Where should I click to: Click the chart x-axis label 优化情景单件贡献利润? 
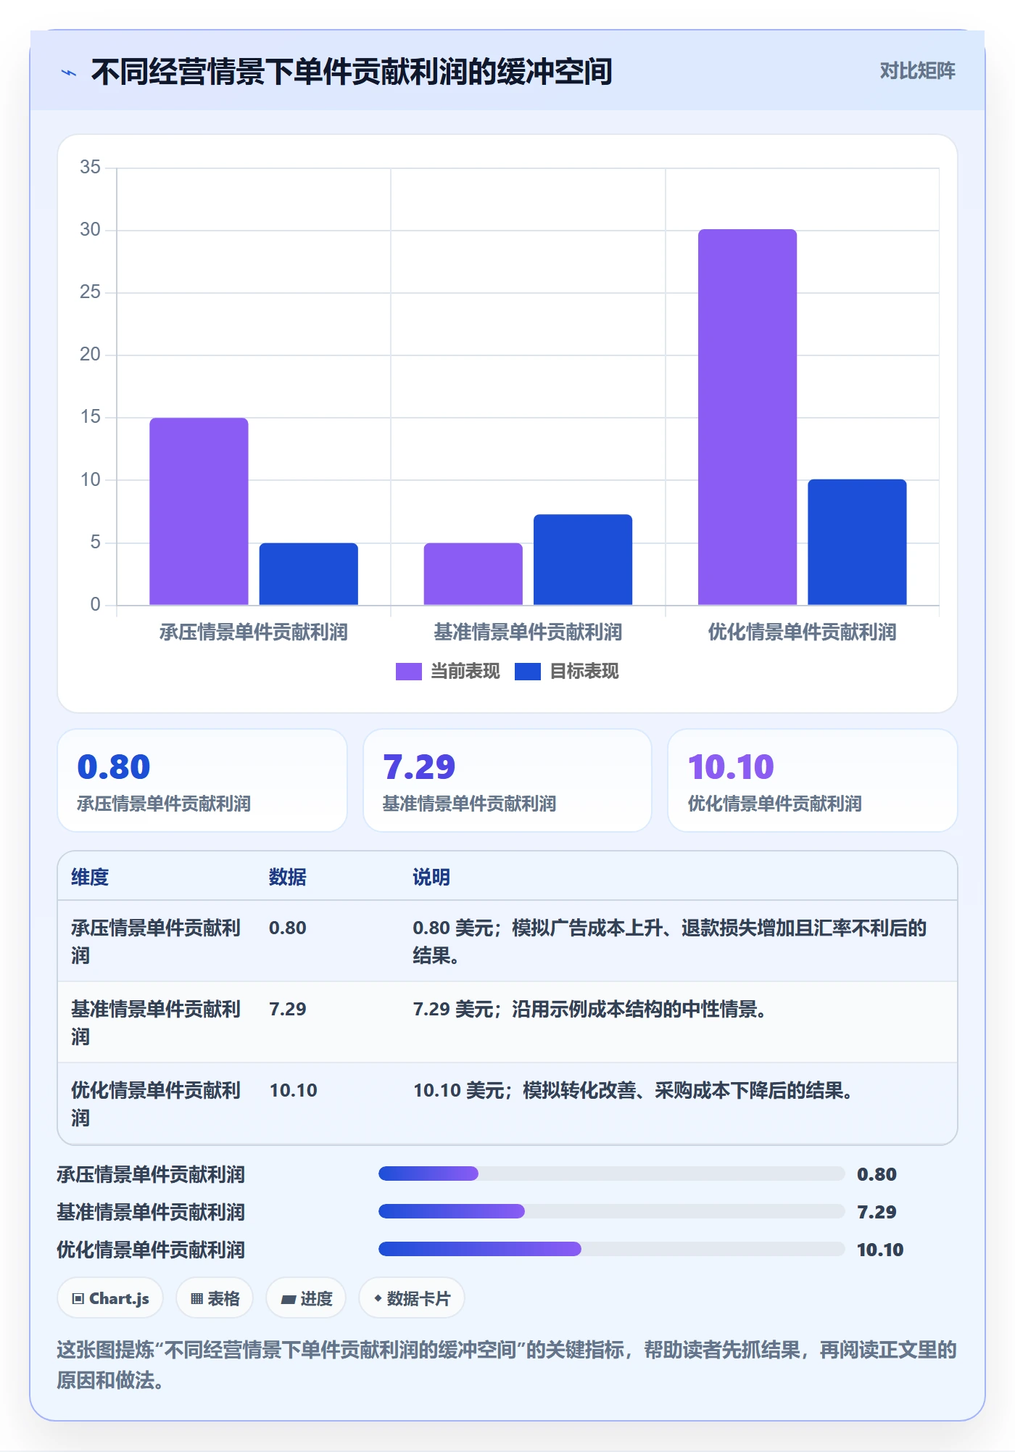(803, 632)
